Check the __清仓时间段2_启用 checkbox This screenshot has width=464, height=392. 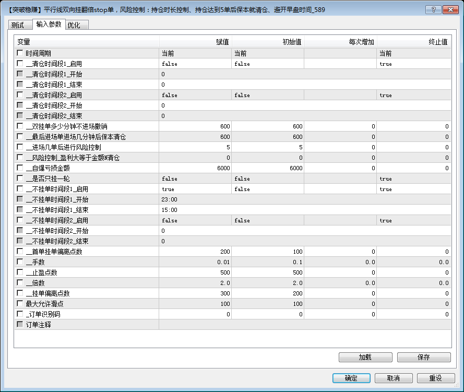click(20, 94)
